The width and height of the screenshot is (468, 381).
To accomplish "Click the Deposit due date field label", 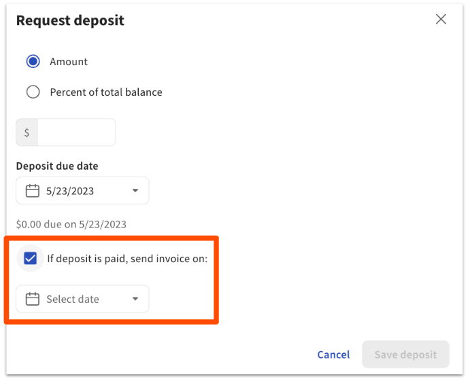I will tap(57, 166).
